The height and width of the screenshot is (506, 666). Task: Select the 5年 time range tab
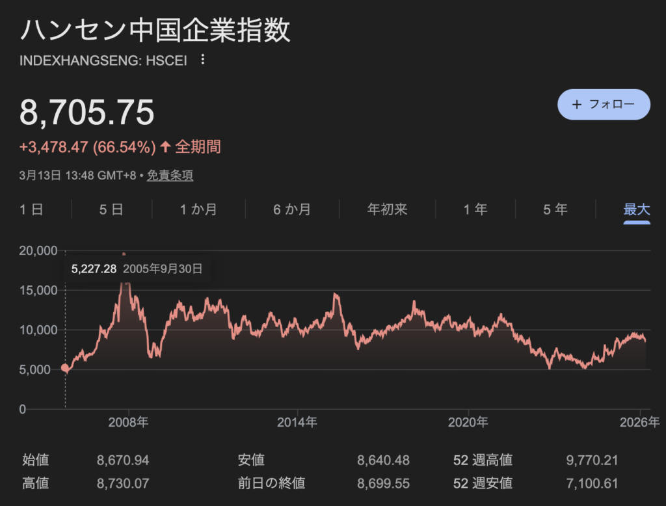click(x=555, y=209)
